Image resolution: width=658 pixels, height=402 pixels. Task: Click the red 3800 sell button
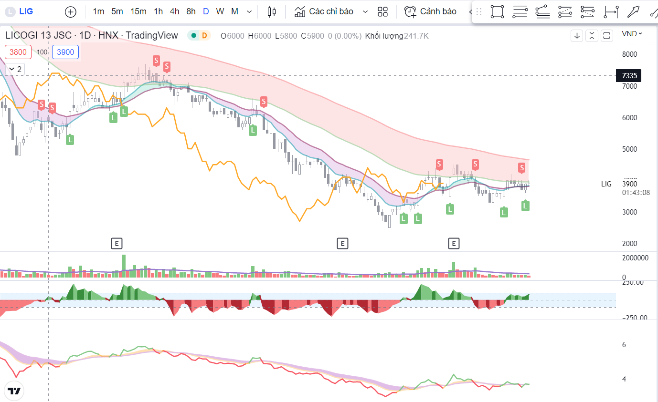tap(19, 52)
